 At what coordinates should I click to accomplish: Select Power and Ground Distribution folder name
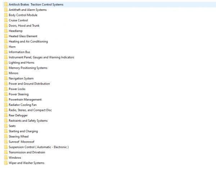tap(30, 83)
